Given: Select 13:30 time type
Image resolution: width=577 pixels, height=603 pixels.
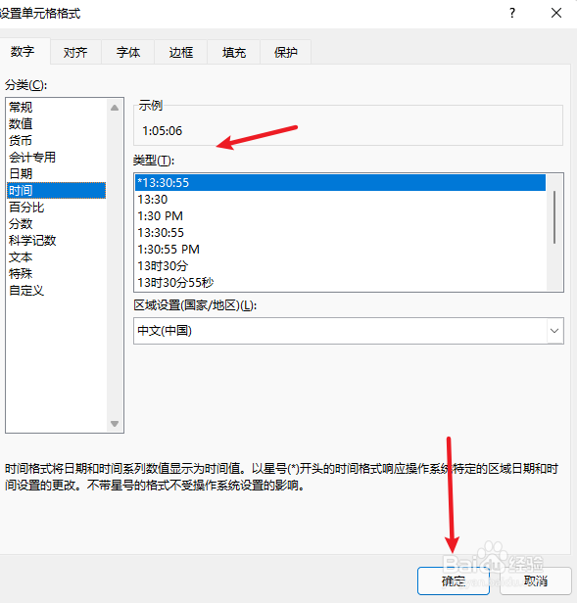Looking at the screenshot, I should [340, 200].
